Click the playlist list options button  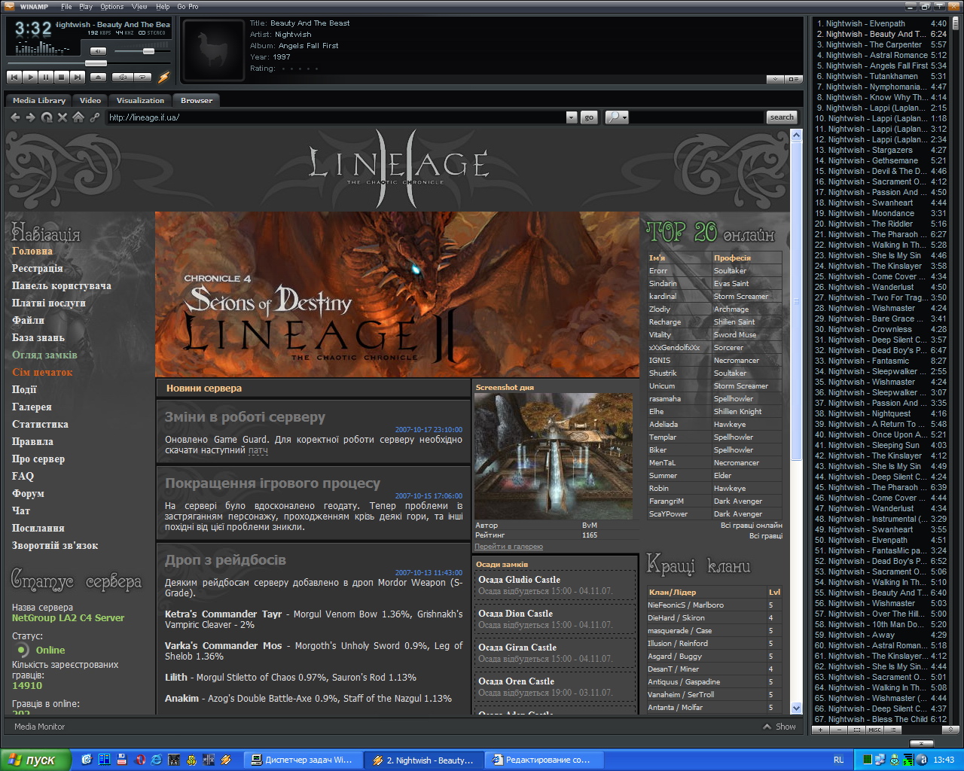[892, 730]
